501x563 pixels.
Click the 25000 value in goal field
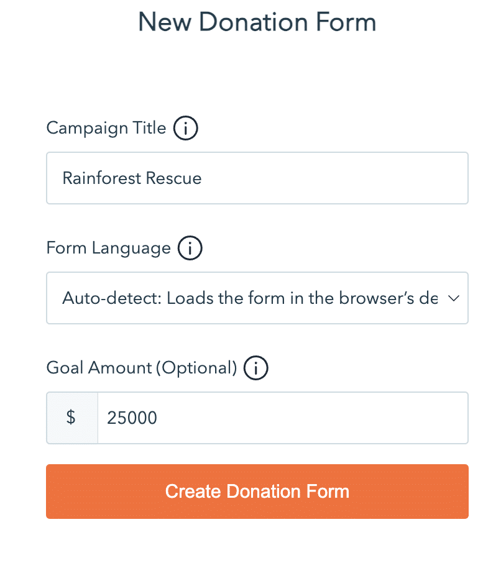coord(132,418)
